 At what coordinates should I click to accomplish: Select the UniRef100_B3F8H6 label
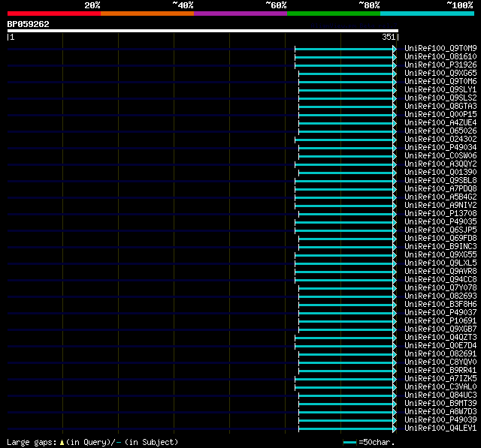[x=440, y=305]
